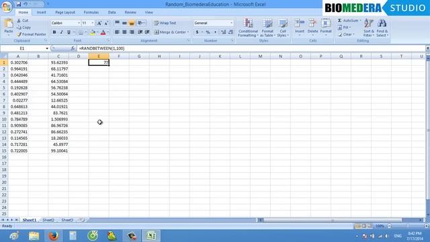Open the General number format dropdown

(231, 23)
